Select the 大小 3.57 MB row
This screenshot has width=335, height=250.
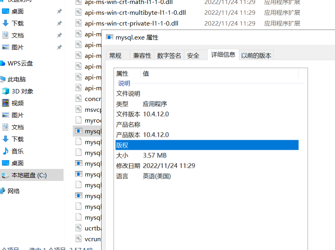(x=207, y=155)
